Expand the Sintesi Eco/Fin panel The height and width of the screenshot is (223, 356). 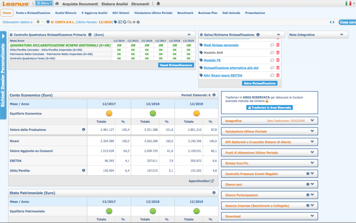tap(312, 163)
